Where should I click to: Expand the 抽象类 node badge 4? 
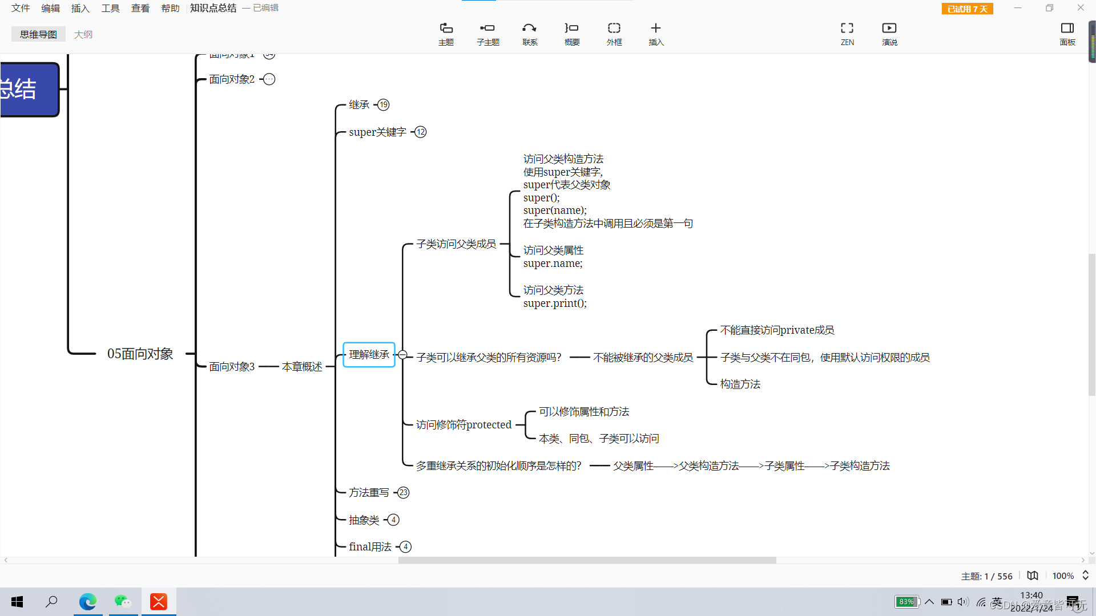coord(393,520)
